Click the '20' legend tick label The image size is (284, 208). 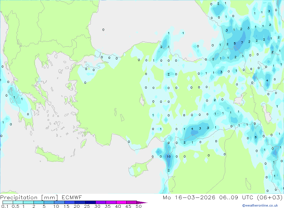tap(77, 206)
